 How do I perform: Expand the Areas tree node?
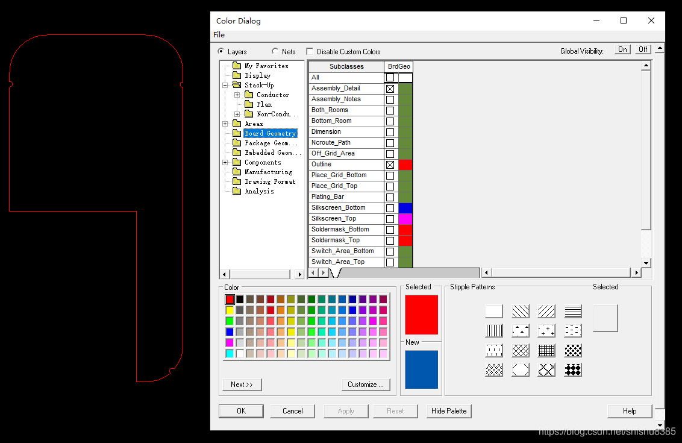point(225,124)
